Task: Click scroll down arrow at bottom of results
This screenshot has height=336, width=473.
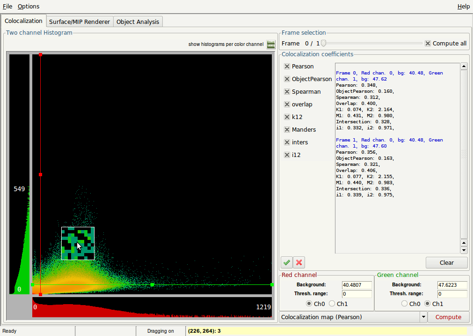Action: click(x=464, y=250)
